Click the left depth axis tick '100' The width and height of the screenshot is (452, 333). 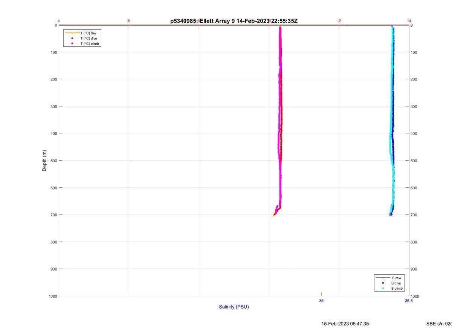[x=54, y=52]
